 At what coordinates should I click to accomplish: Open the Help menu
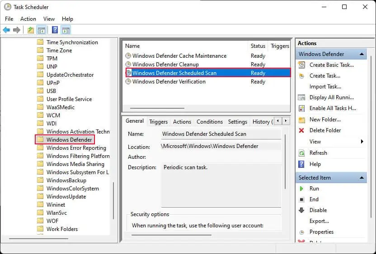[67, 19]
